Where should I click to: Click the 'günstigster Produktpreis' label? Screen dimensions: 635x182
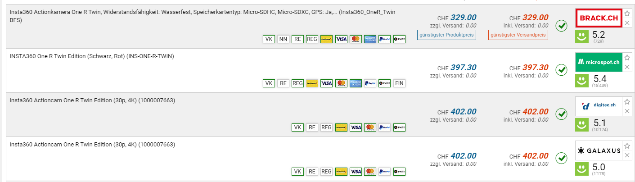[x=447, y=35]
